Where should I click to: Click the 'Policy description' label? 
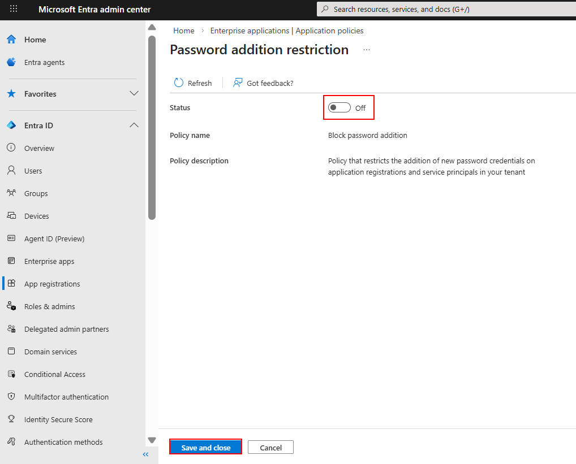(x=199, y=161)
